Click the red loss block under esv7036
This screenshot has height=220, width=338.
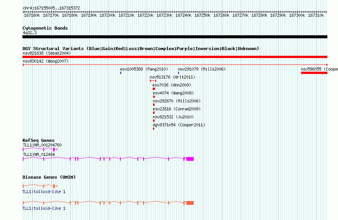(154, 89)
